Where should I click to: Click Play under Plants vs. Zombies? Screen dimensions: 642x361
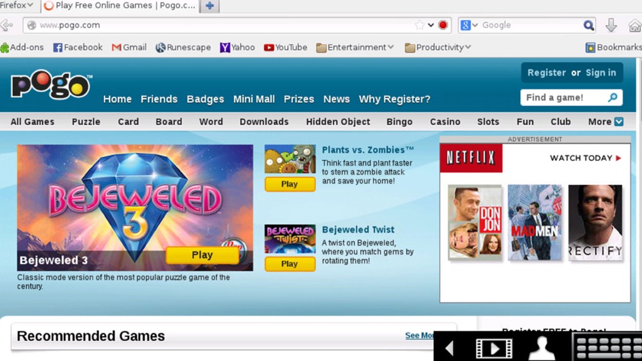tap(290, 184)
